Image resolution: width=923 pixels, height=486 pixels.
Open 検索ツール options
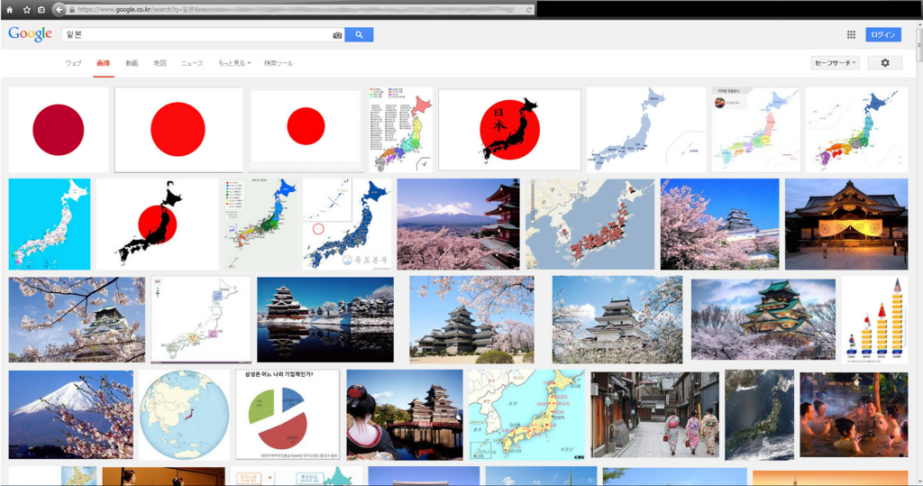279,63
